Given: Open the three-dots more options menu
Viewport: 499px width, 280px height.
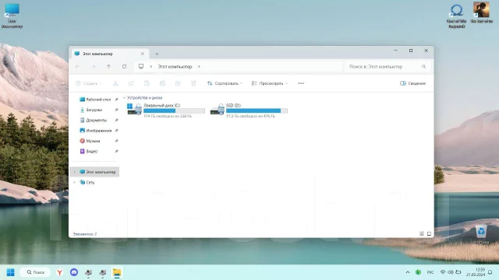Looking at the screenshot, I should (301, 83).
